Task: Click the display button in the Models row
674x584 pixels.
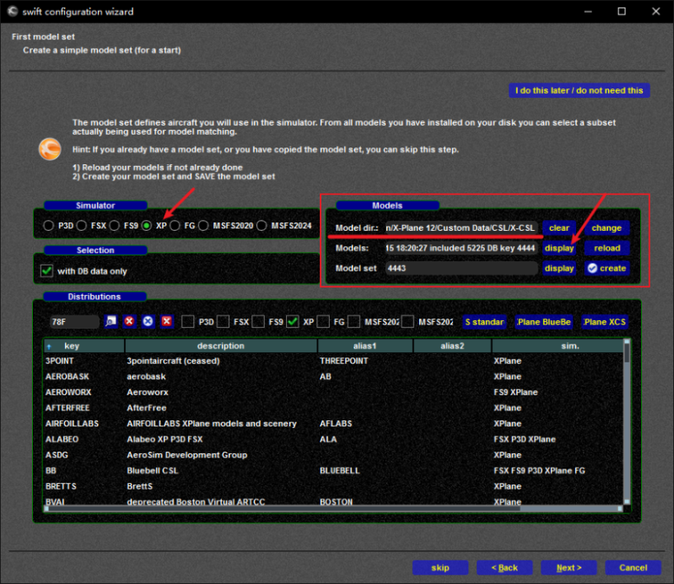Action: coord(558,248)
